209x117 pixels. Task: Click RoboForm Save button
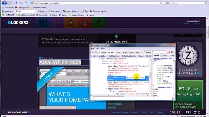point(85,11)
